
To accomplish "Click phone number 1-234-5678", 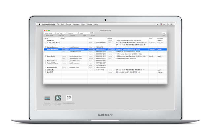I will click(x=100, y=70).
